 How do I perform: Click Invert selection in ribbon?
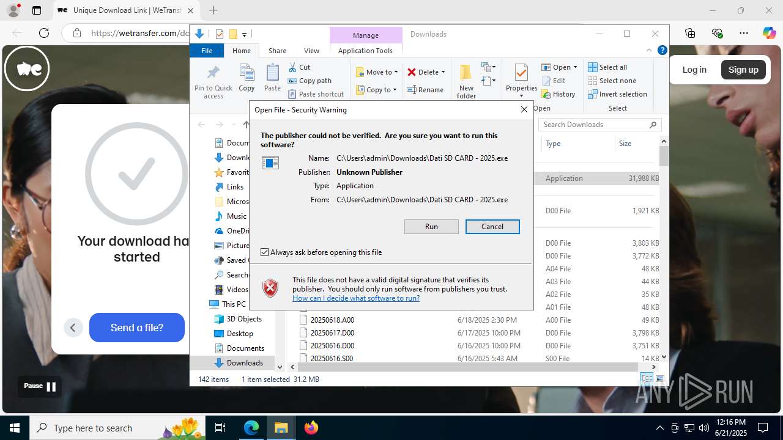click(617, 94)
